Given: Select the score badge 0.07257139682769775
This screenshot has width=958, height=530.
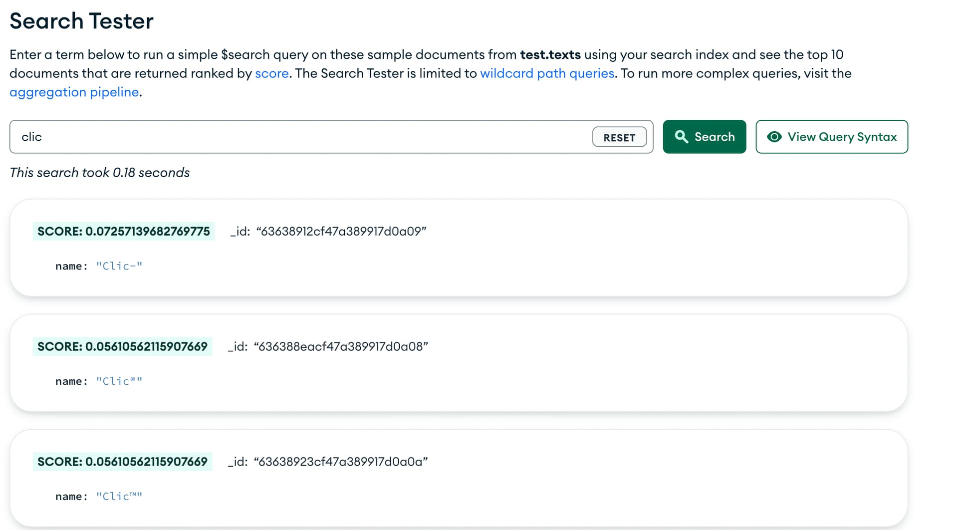Looking at the screenshot, I should click(123, 232).
